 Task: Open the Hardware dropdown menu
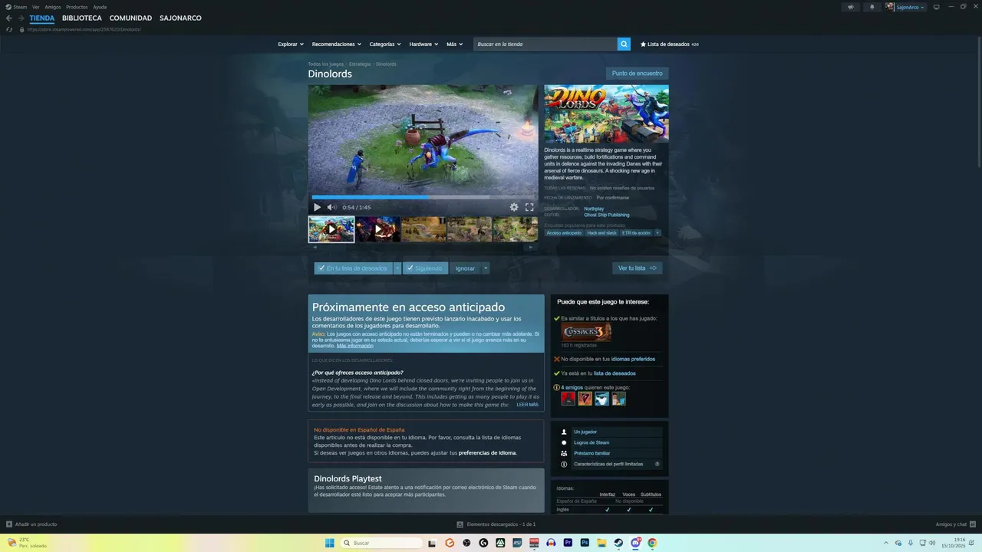coord(423,44)
